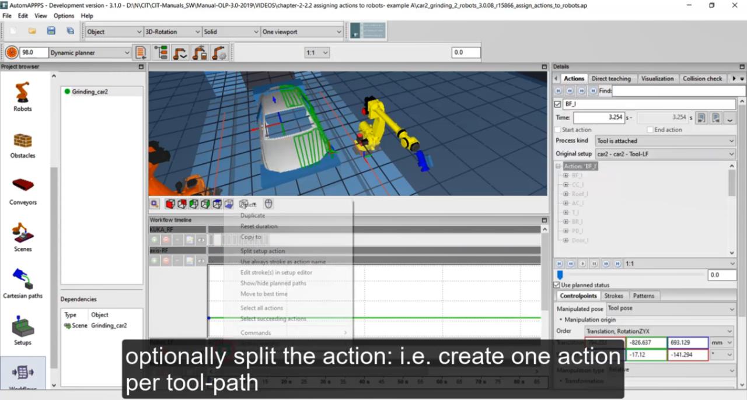747x400 pixels.
Task: Open the Robots section in the sidebar
Action: 23,96
